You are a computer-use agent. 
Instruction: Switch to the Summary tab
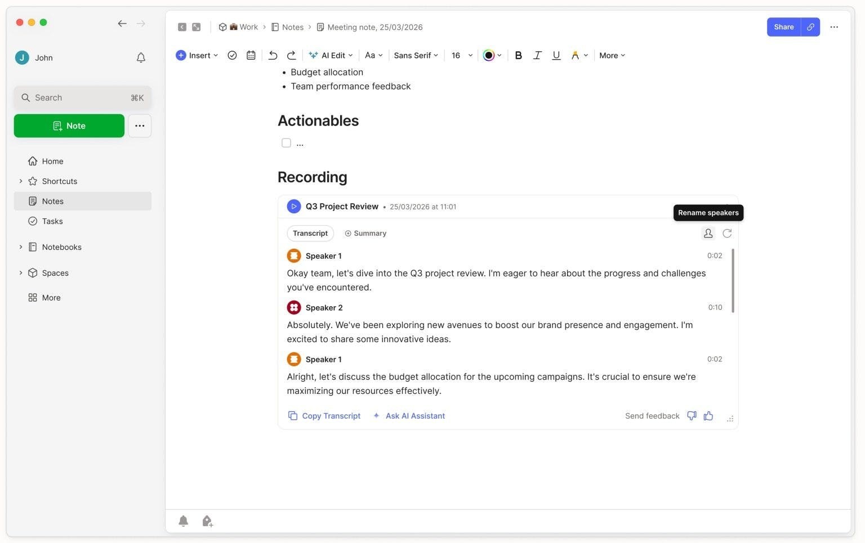point(365,233)
